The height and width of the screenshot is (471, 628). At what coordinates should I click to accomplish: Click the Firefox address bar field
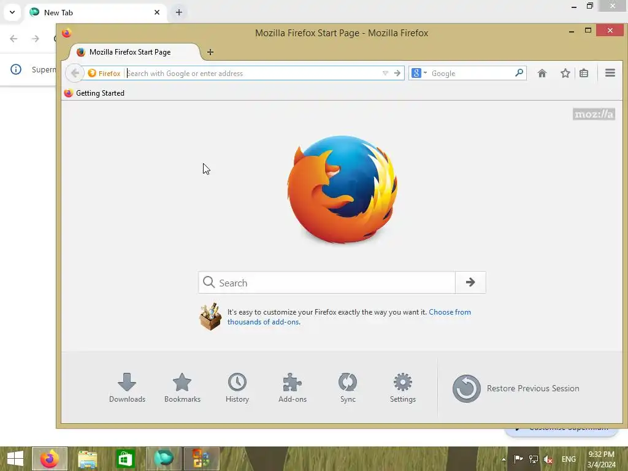[253, 74]
